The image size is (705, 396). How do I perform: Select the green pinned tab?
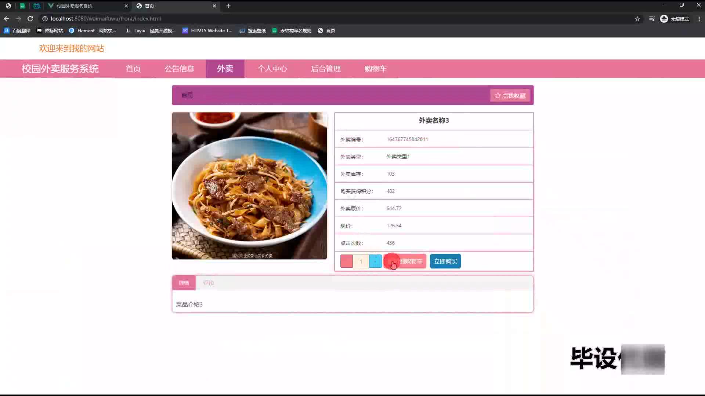22,6
